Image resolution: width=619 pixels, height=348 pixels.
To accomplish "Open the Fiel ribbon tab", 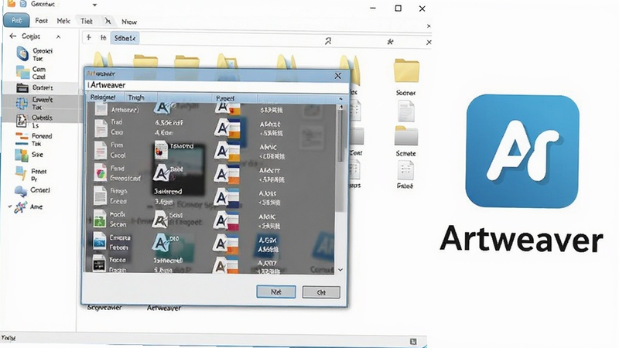I will (x=16, y=20).
